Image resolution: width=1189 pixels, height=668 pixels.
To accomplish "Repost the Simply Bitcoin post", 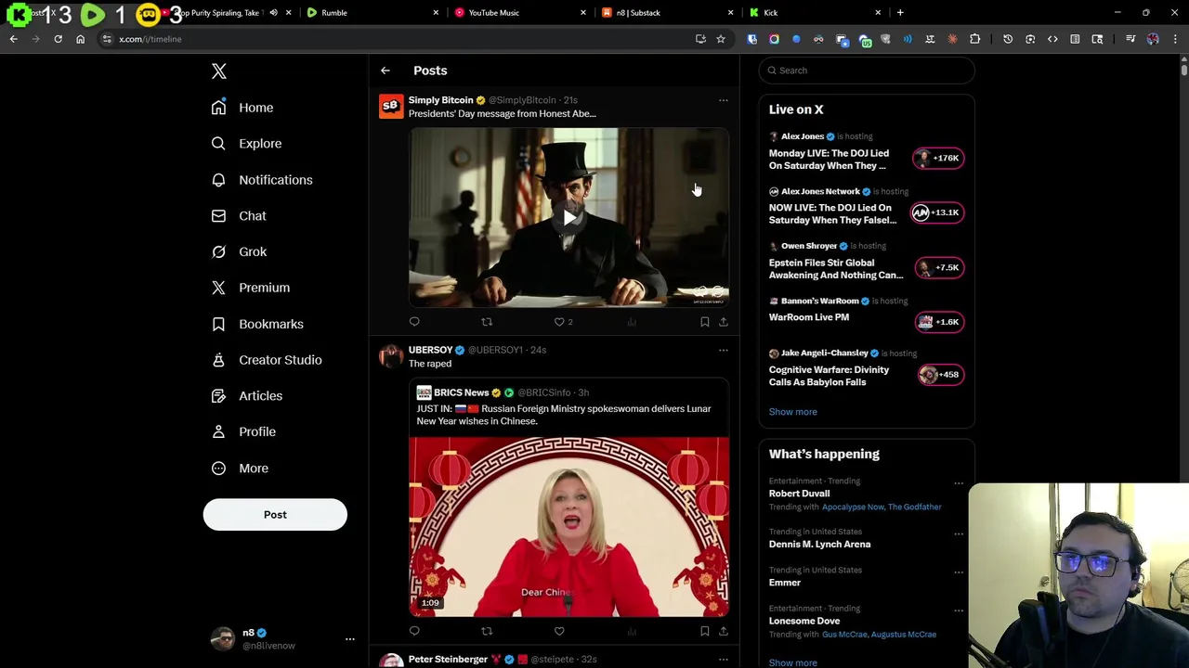I will point(487,322).
